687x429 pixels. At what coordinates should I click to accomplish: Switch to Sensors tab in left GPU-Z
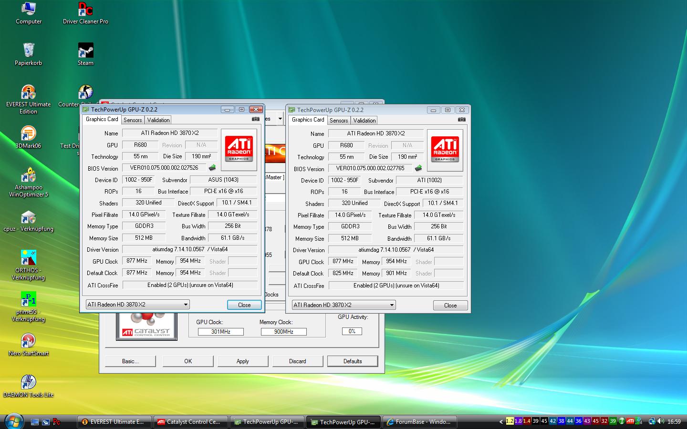click(133, 120)
